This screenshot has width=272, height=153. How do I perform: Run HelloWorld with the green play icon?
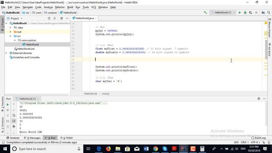240,12
